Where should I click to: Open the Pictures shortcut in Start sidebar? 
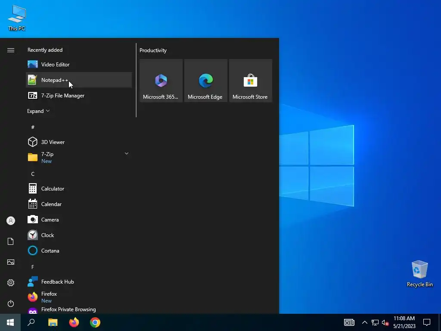tap(11, 262)
